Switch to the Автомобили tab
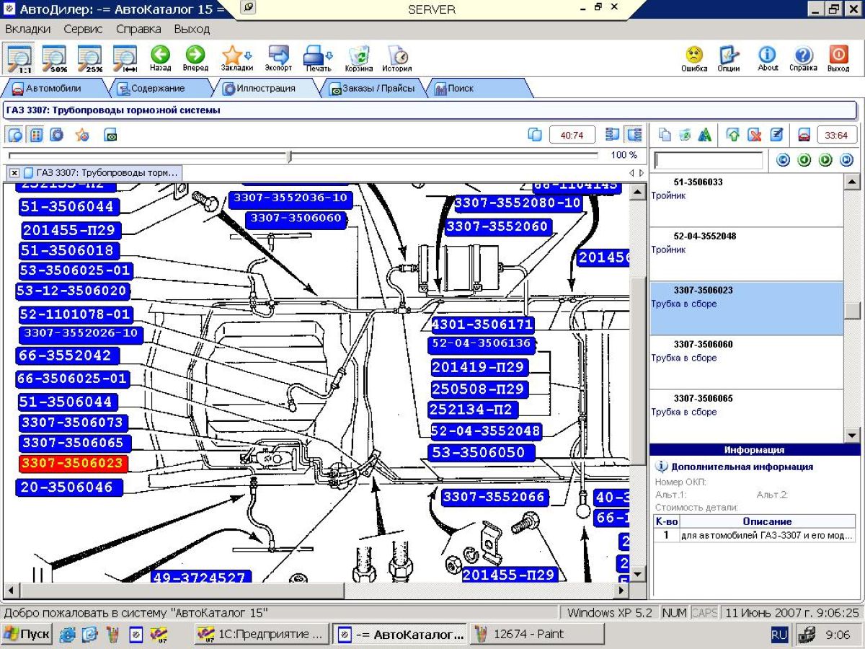865x649 pixels. pyautogui.click(x=53, y=89)
